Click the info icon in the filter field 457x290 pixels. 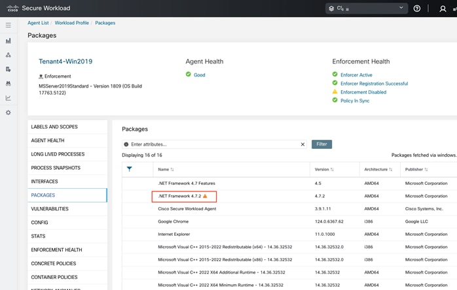(126, 144)
